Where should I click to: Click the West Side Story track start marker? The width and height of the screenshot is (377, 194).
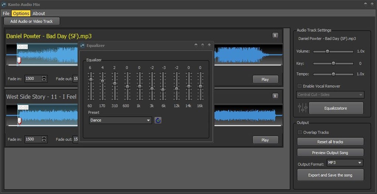tap(19, 121)
